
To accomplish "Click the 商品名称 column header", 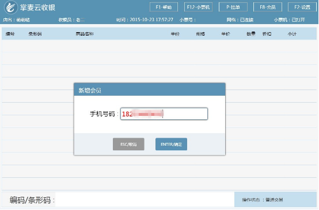I will [x=85, y=34].
